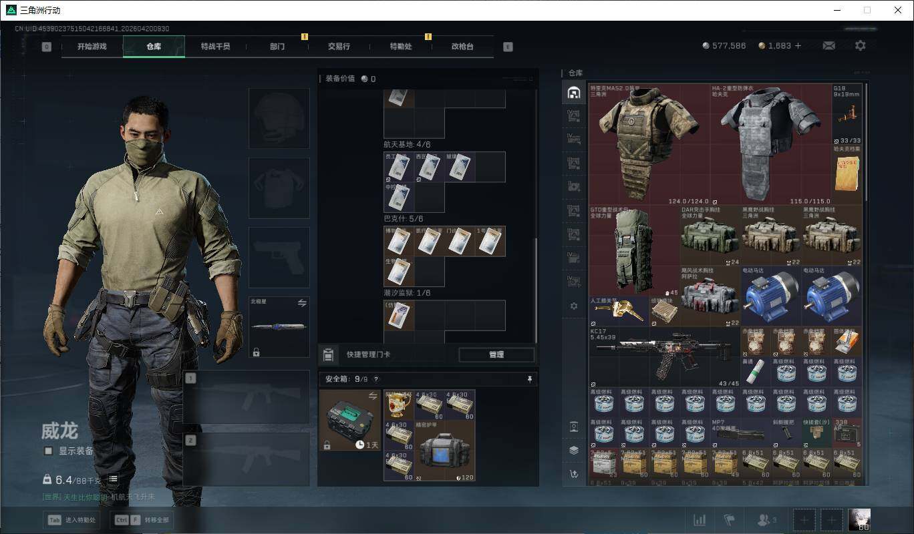Enable the 显示装备 checkbox
914x534 pixels.
[x=48, y=451]
